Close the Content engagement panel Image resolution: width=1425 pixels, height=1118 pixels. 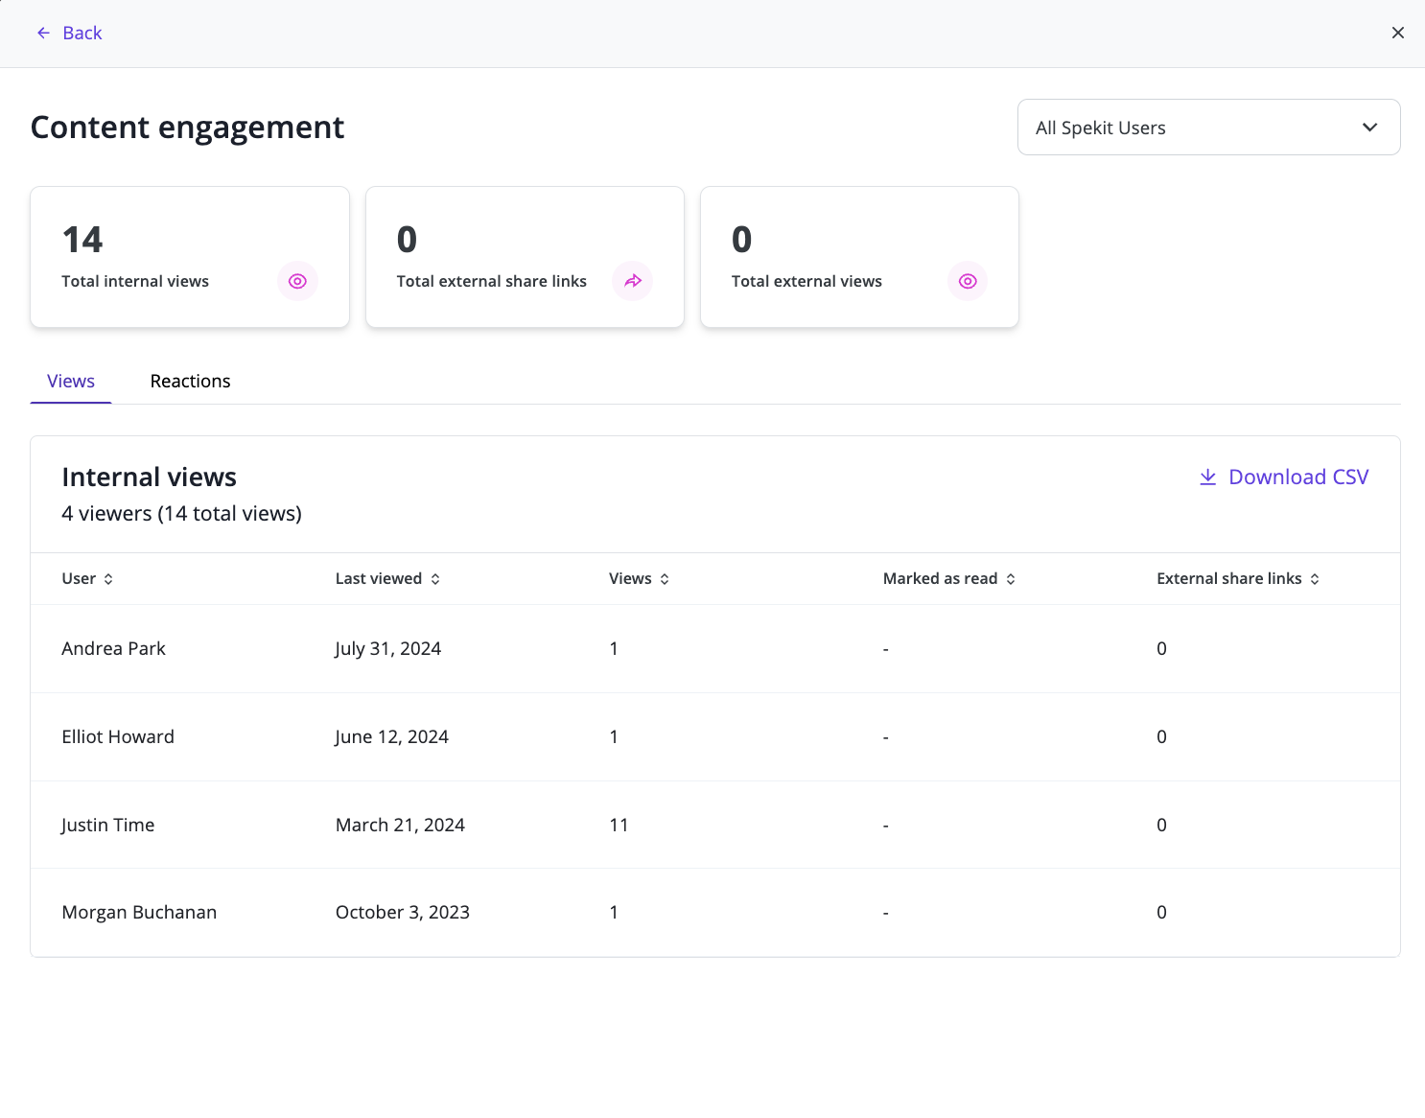coord(1398,34)
